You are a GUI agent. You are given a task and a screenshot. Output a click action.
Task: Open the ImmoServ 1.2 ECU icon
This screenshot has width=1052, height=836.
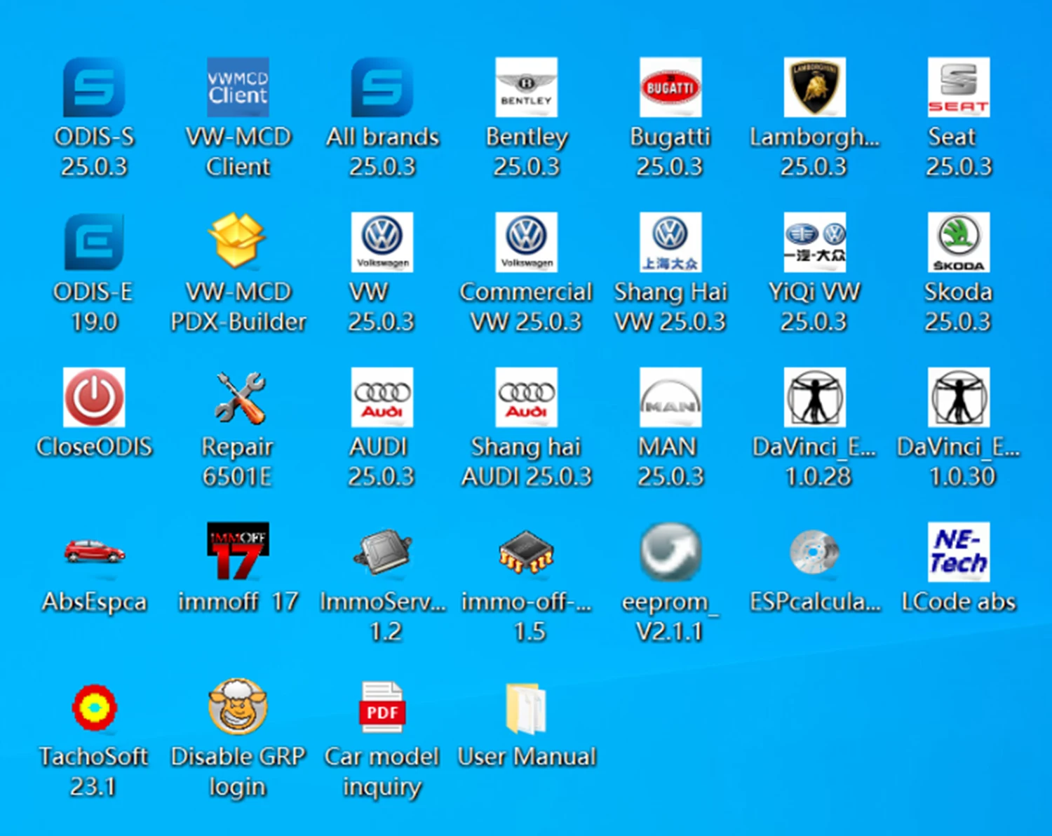[x=382, y=552]
